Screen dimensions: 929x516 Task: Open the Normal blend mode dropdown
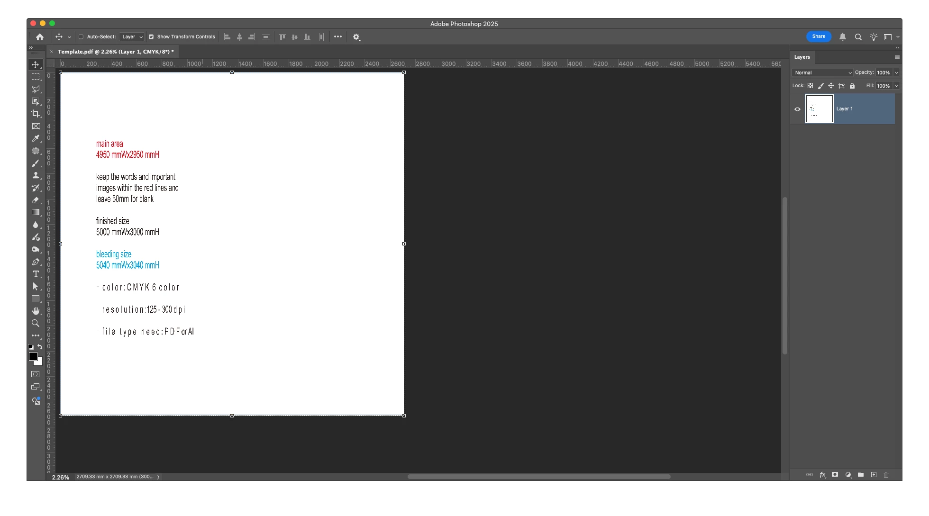click(822, 72)
